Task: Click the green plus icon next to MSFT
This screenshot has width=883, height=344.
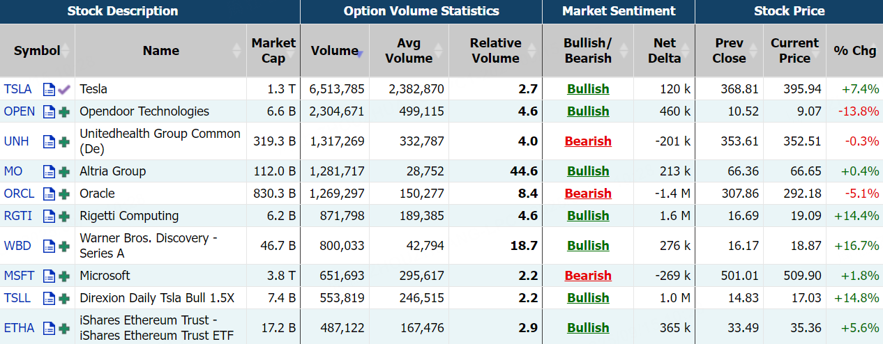Action: pos(64,276)
